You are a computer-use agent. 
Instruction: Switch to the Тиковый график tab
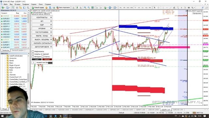tap(17, 50)
